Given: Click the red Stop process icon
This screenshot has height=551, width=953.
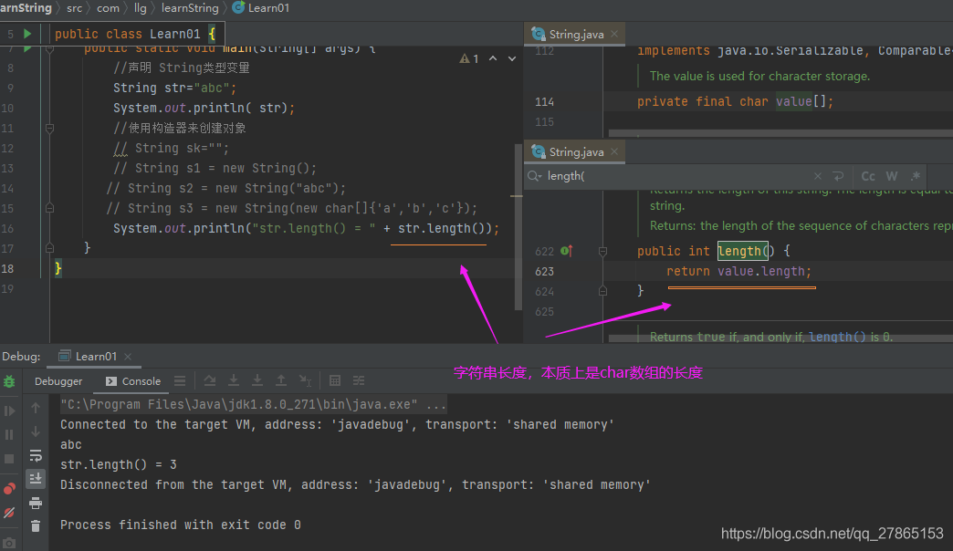Looking at the screenshot, I should (x=9, y=459).
